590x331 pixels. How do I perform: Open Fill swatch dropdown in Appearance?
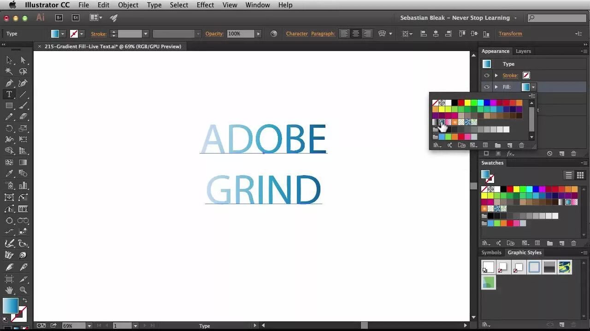click(533, 87)
